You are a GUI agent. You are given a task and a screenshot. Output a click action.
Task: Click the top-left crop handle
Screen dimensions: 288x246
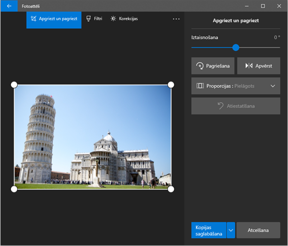pyautogui.click(x=14, y=85)
